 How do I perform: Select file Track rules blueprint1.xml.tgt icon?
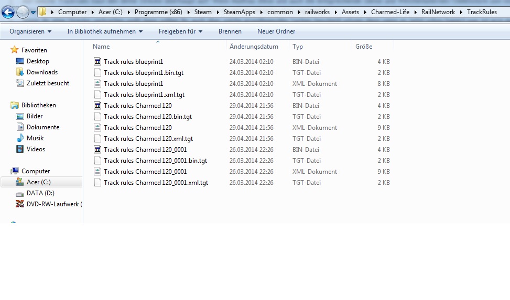(97, 95)
